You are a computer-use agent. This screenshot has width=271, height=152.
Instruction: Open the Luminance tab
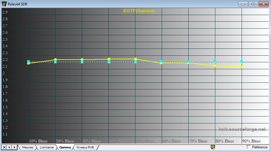[47, 147]
